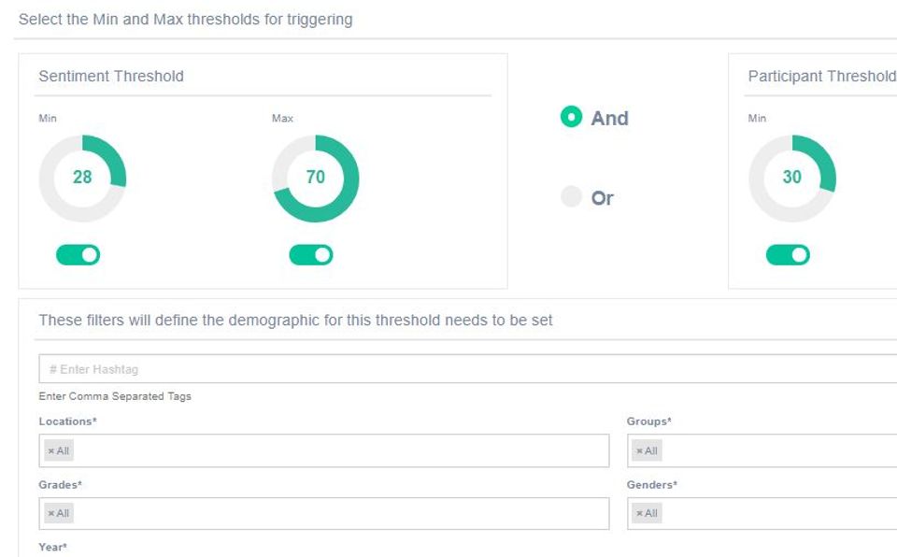Remove the All tag from Locations
Image resolution: width=897 pixels, height=557 pixels.
50,451
